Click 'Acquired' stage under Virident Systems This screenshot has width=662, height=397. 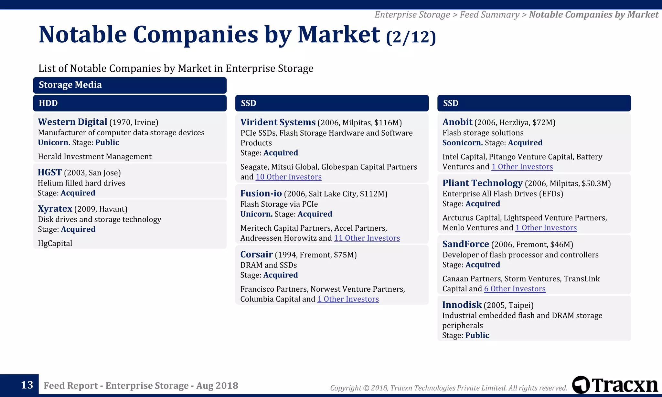[281, 153]
